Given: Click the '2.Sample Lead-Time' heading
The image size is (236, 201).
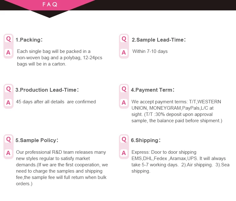Looking at the screenshot, I should point(159,40).
